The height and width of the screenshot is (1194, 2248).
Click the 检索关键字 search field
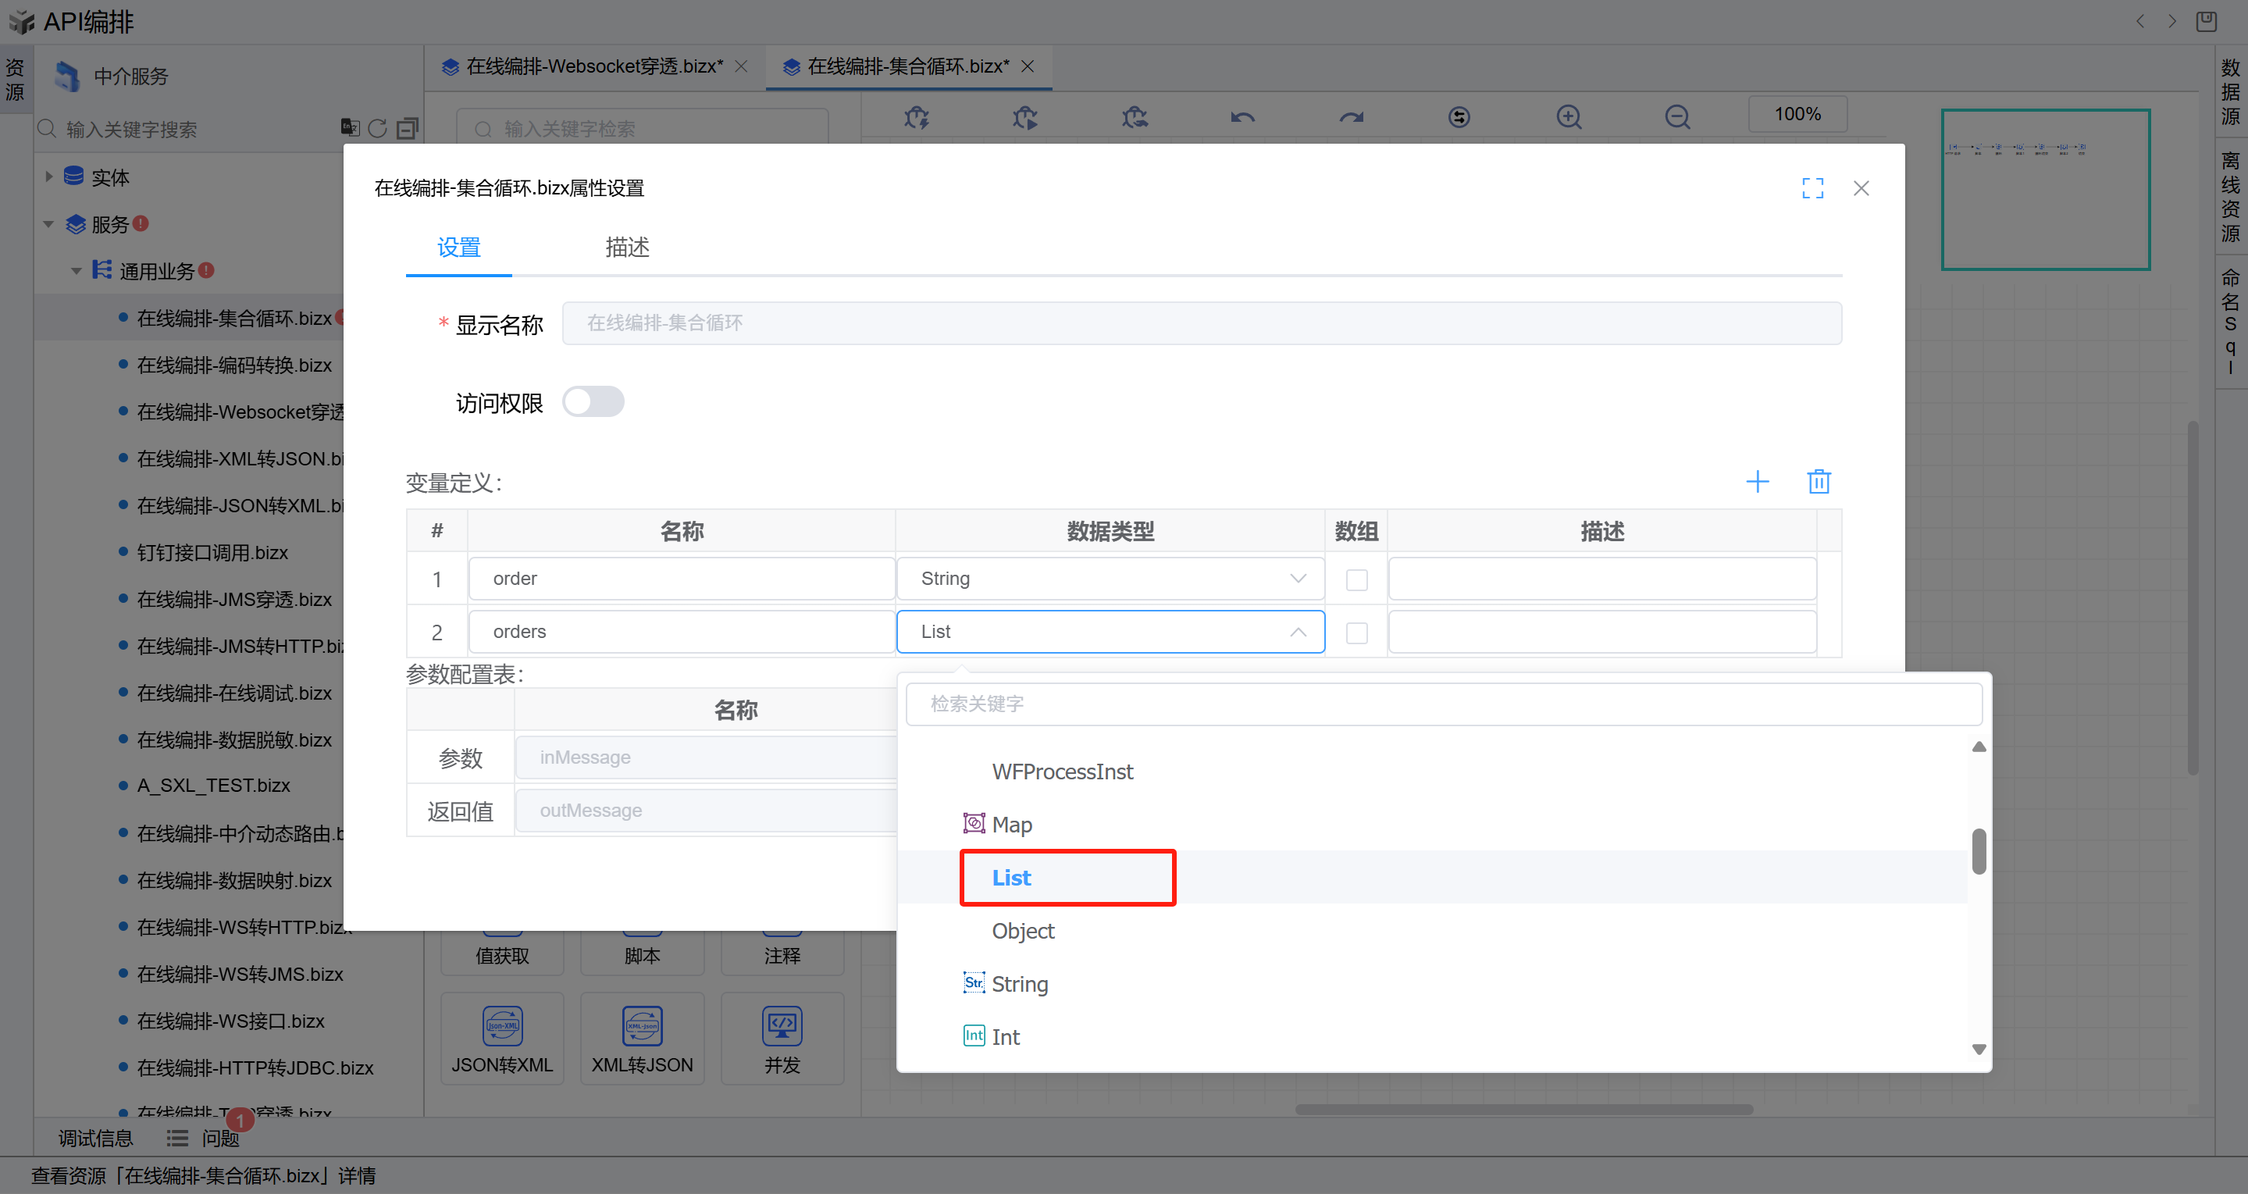point(1444,704)
